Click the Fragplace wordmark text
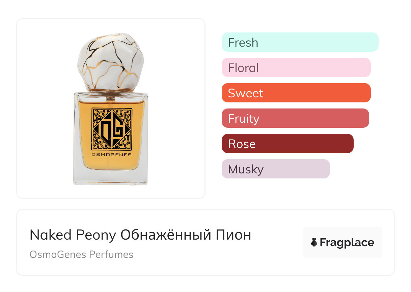This screenshot has width=411, height=292. [347, 242]
